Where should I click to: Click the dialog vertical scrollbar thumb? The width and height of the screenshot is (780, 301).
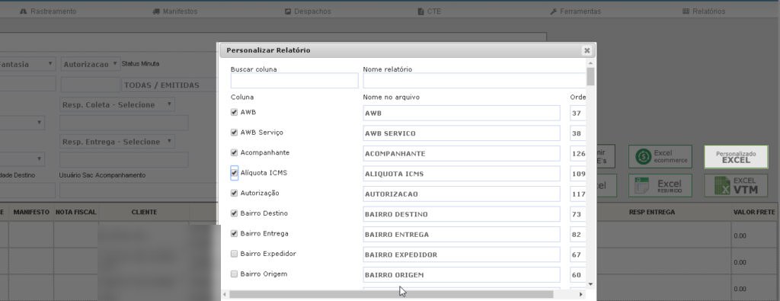(590, 77)
